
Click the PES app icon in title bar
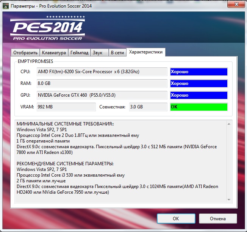point(6,6)
